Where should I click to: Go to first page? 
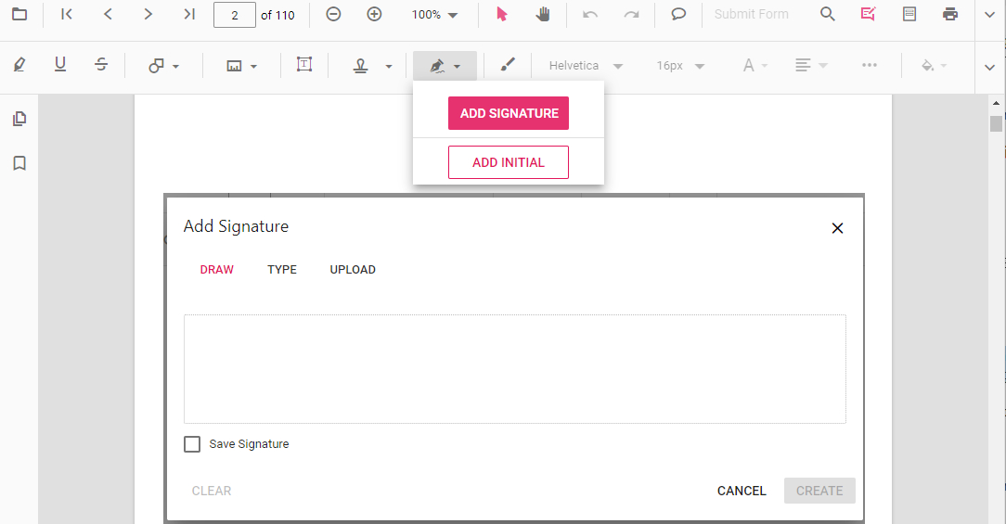pos(67,14)
